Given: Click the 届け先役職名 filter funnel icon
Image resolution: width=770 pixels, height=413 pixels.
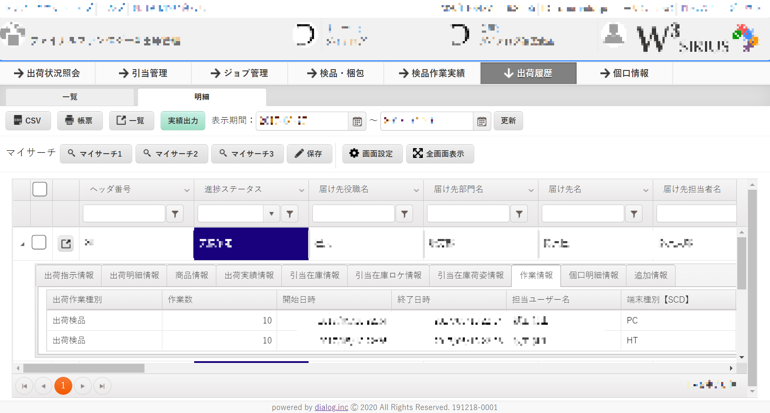Looking at the screenshot, I should pos(404,214).
